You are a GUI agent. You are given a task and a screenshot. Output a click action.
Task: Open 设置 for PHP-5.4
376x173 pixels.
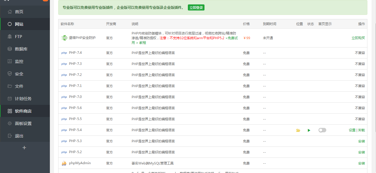pos(352,130)
